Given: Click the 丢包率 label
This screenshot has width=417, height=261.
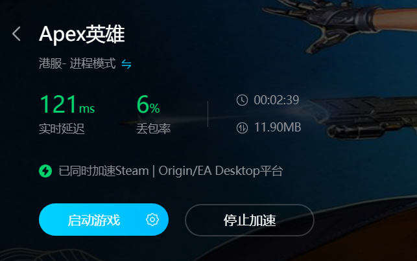Looking at the screenshot, I should [x=154, y=129].
